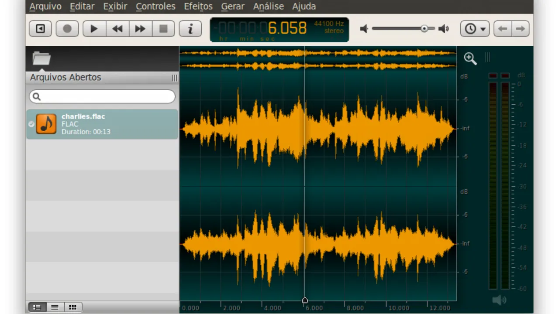Click the playhead marker on timeline
Image resolution: width=559 pixels, height=314 pixels.
[x=305, y=300]
